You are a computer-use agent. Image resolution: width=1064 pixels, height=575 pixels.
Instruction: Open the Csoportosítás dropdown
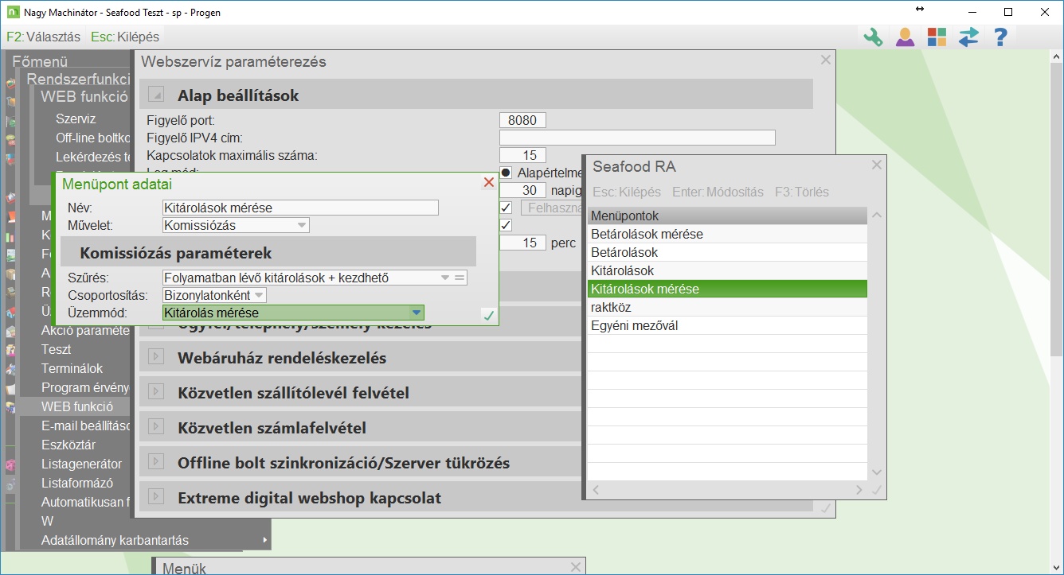click(259, 296)
